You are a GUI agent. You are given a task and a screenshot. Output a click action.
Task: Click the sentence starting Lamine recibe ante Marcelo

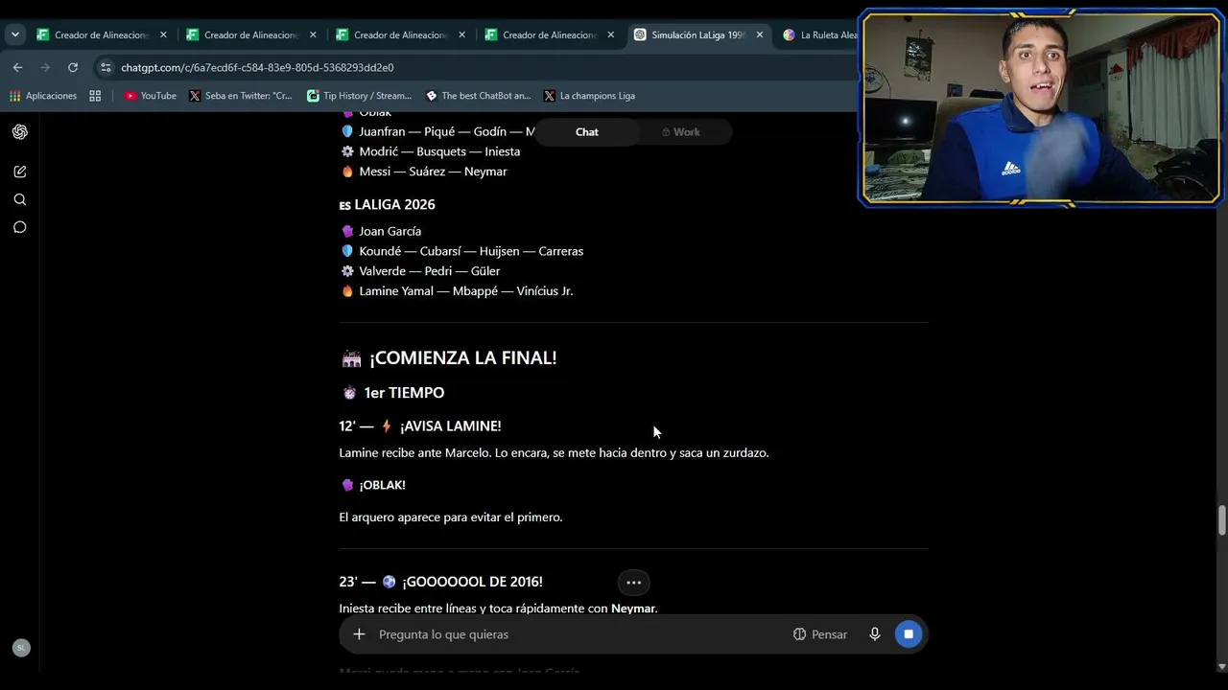pyautogui.click(x=554, y=453)
